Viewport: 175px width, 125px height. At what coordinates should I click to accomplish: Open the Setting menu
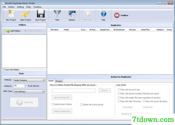20,7
